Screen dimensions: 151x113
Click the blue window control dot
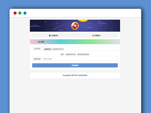point(25,13)
